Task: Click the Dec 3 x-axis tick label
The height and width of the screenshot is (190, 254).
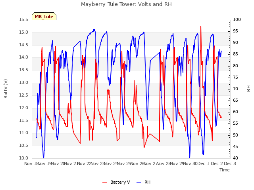Action: point(230,163)
